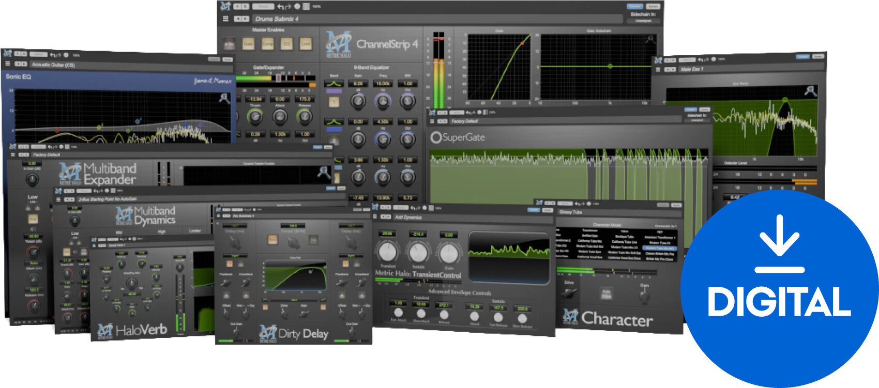Click the EQ band 1 peak-shape icon
Viewport: 879px width, 388px height.
334,84
